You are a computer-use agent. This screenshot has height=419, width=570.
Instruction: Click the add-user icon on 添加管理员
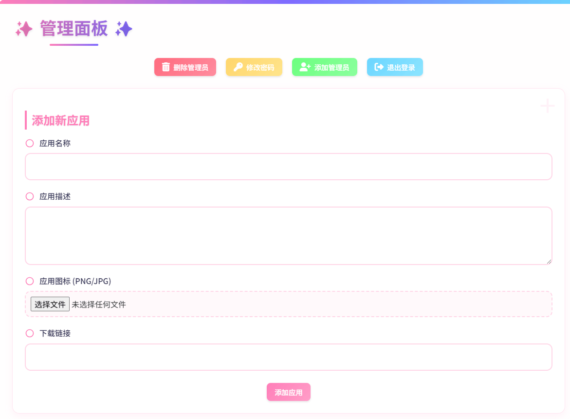click(x=305, y=67)
